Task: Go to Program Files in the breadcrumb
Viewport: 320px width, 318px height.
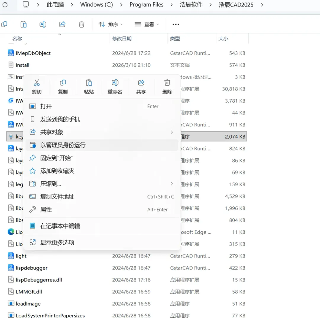Action: [x=147, y=4]
